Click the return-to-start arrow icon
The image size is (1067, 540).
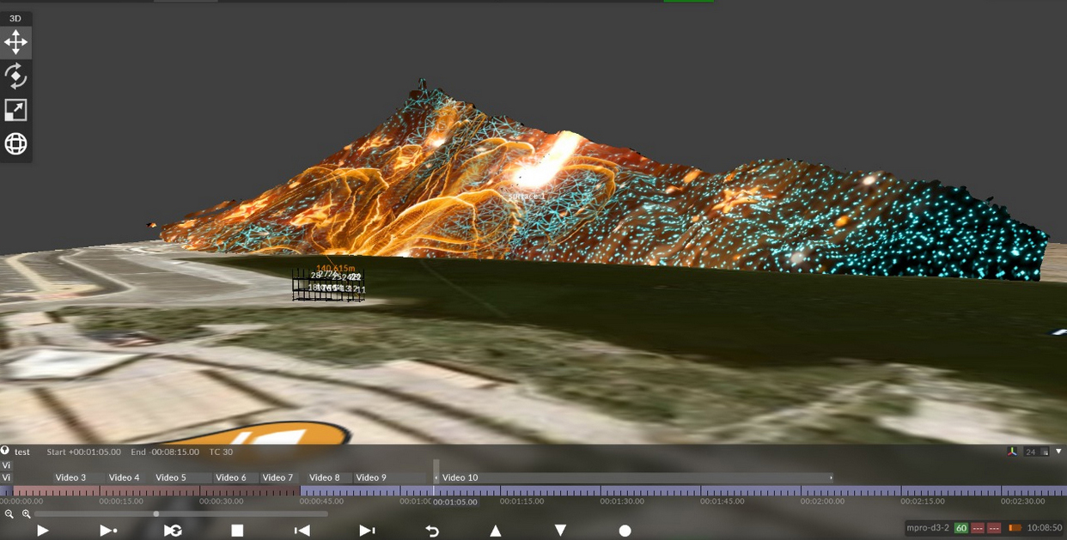[x=432, y=531]
